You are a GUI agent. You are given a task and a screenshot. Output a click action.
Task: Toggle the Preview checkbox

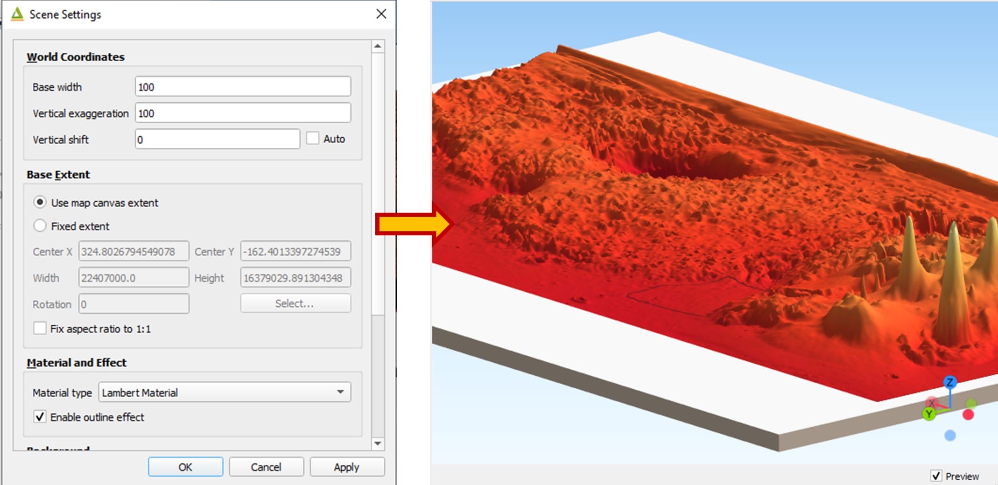(936, 476)
